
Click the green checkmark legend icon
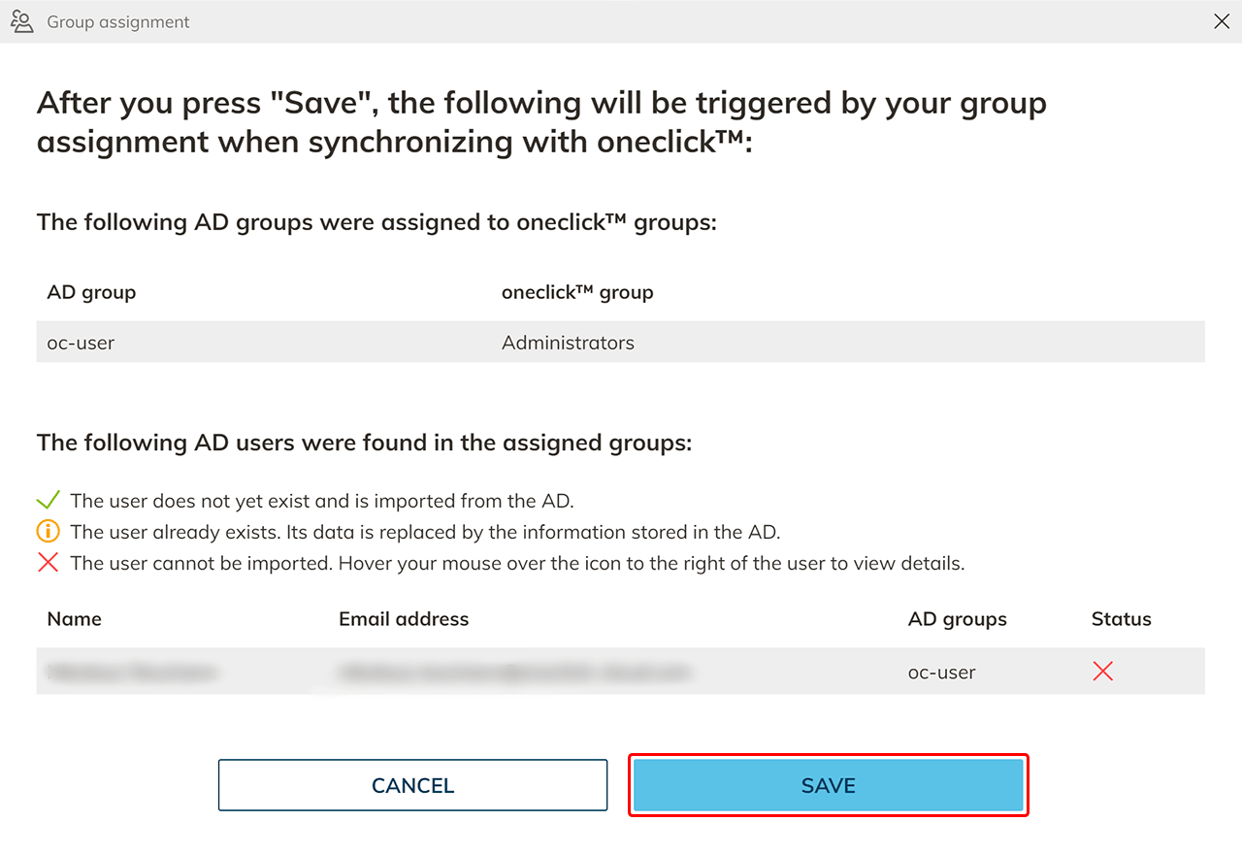(48, 501)
